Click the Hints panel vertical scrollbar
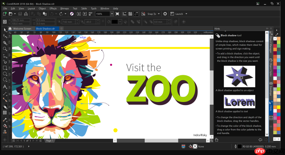The image size is (285, 155). 267,84
